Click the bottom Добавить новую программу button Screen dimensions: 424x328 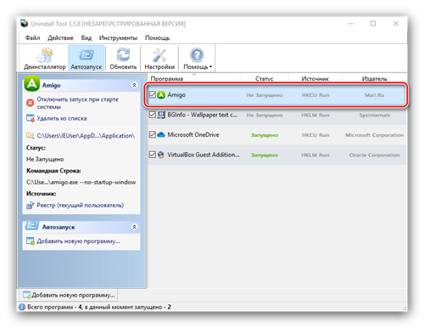coord(69,295)
